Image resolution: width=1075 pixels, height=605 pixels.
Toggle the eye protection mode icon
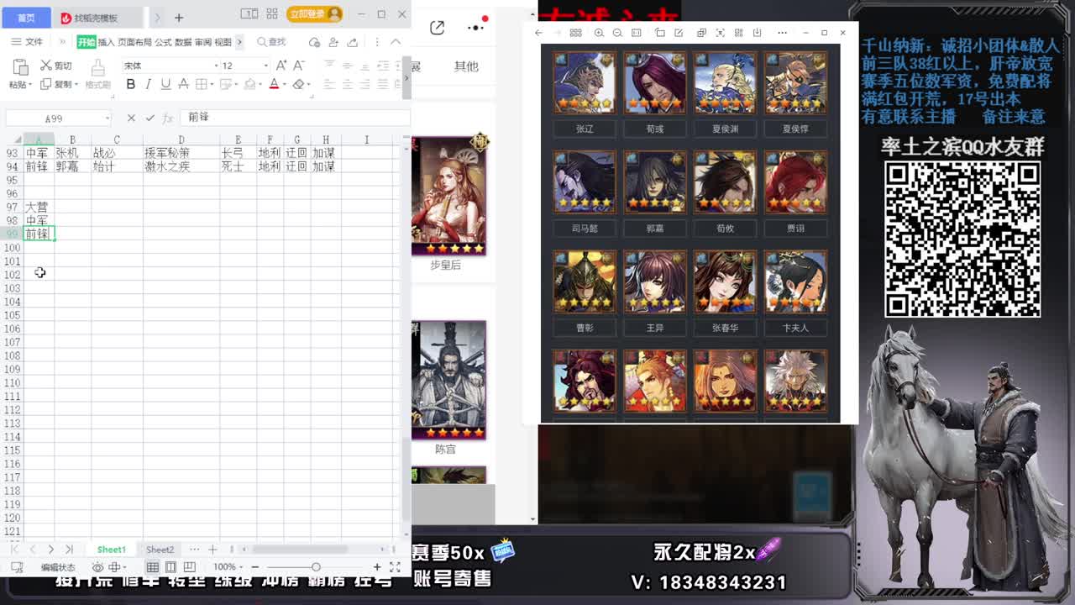click(97, 567)
